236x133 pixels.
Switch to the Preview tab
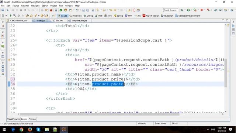coord(32,119)
